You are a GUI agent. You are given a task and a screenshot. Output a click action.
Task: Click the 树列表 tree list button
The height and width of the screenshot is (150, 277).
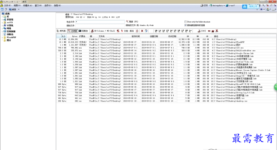click(x=61, y=31)
